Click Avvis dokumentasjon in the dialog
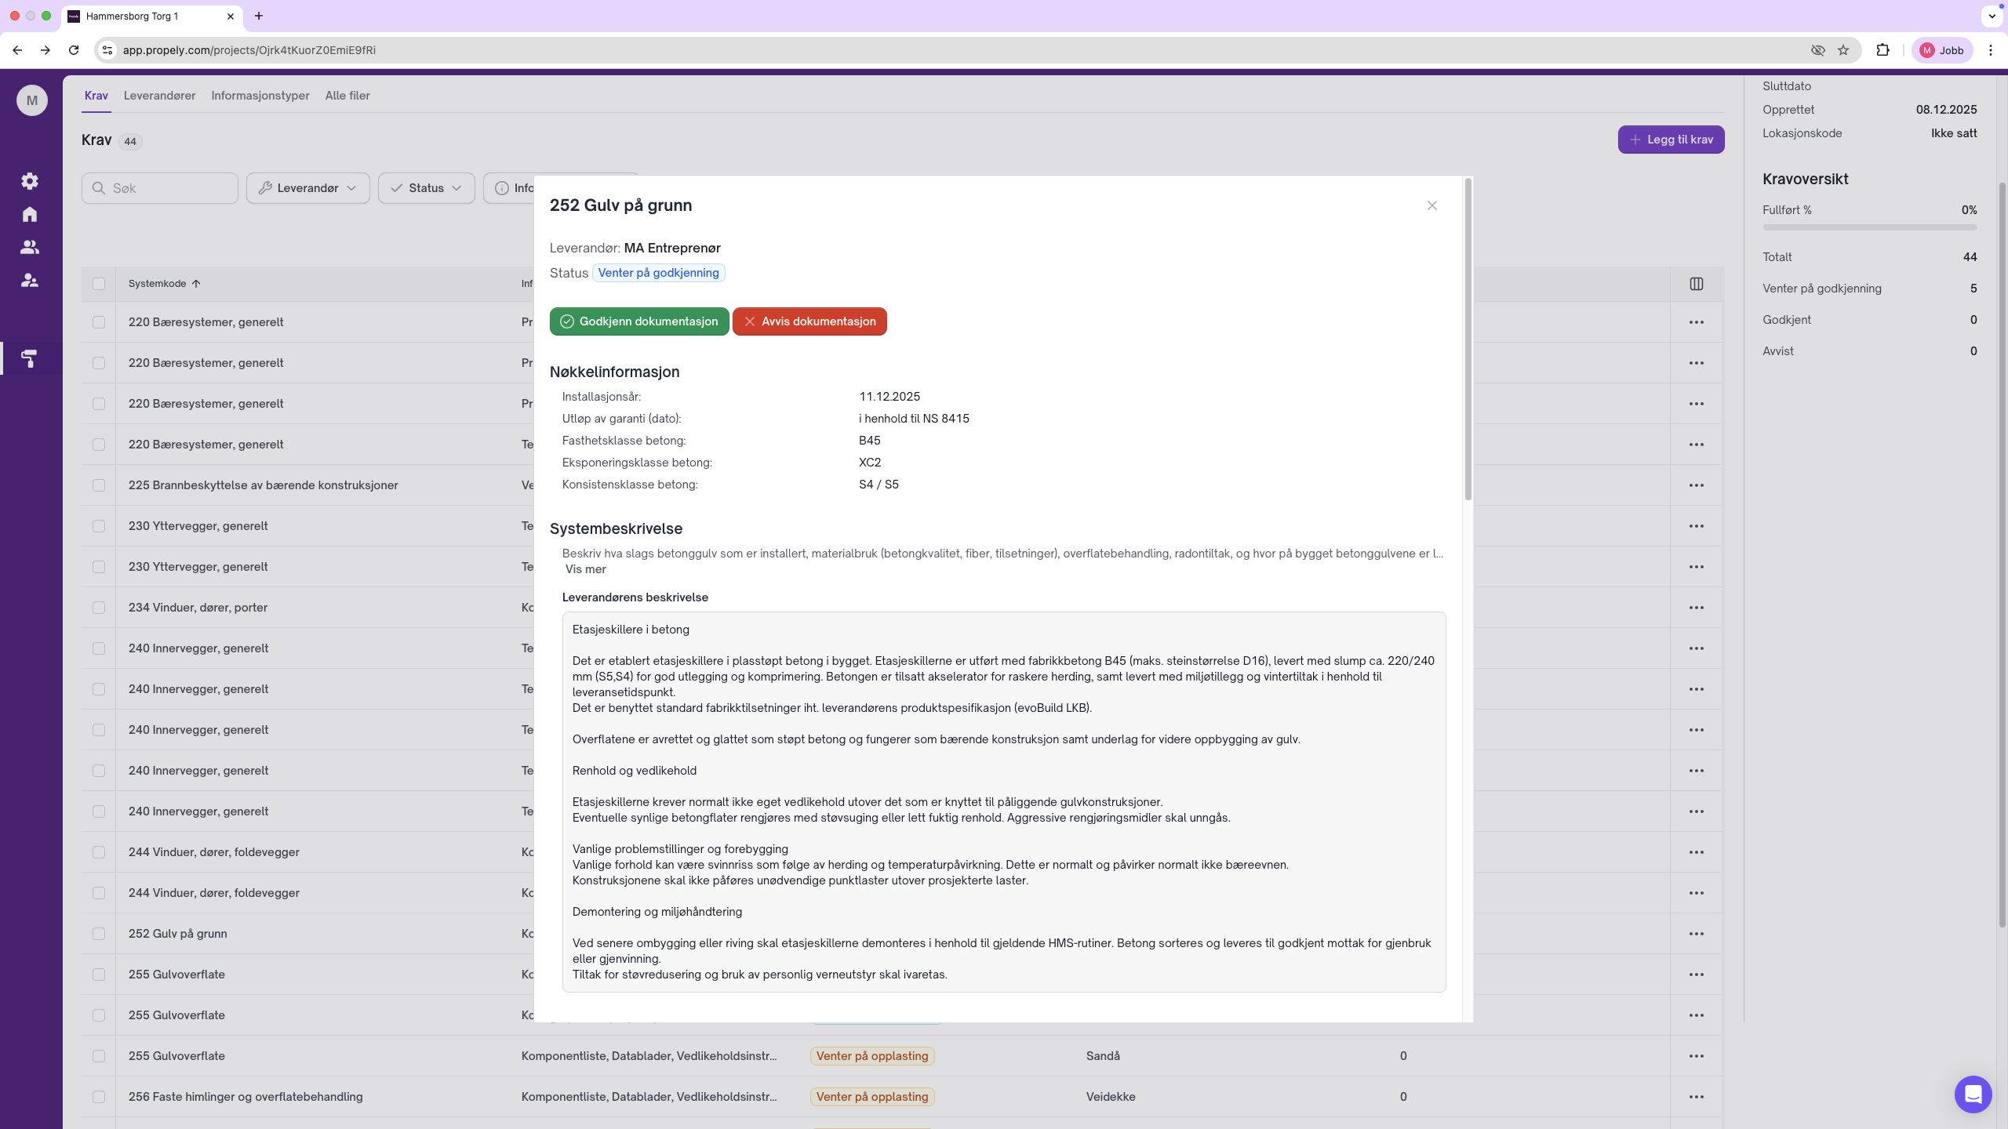The width and height of the screenshot is (2008, 1129). click(x=809, y=321)
